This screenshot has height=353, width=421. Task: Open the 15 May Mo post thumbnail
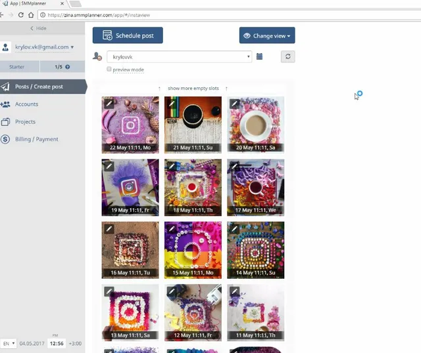193,250
